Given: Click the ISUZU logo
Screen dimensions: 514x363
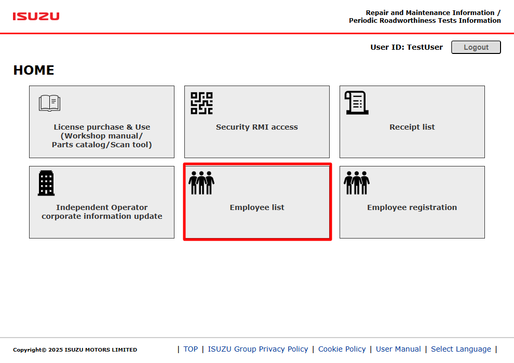Looking at the screenshot, I should point(36,17).
